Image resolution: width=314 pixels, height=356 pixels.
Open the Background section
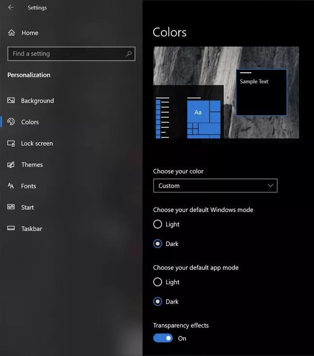pyautogui.click(x=37, y=101)
